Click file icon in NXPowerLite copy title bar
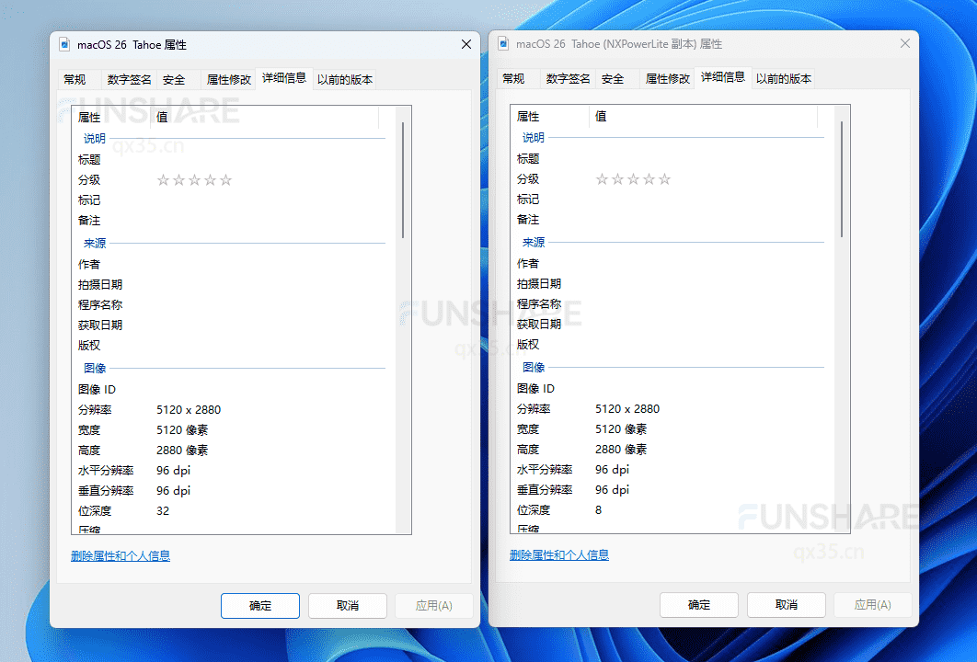977x662 pixels. click(503, 43)
